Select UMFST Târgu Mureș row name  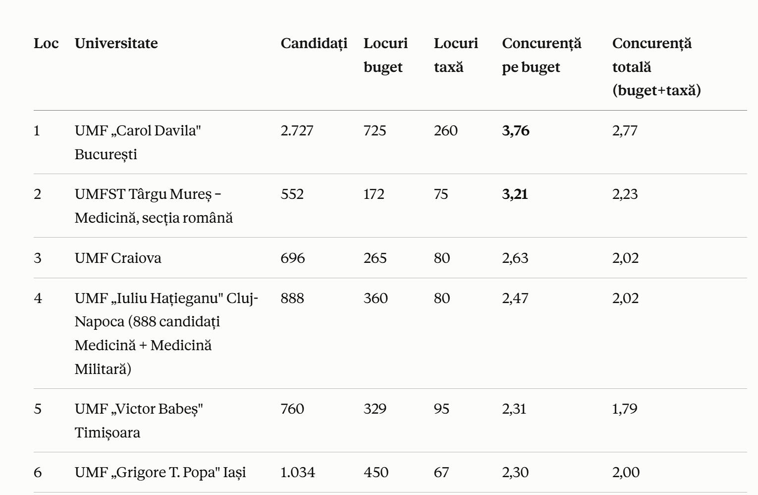[154, 206]
